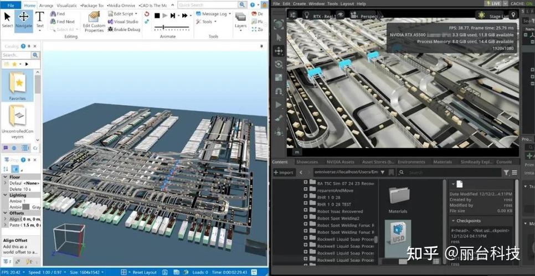Image resolution: width=535 pixels, height=276 pixels.
Task: Activate the Navigate tool
Action: point(24,20)
